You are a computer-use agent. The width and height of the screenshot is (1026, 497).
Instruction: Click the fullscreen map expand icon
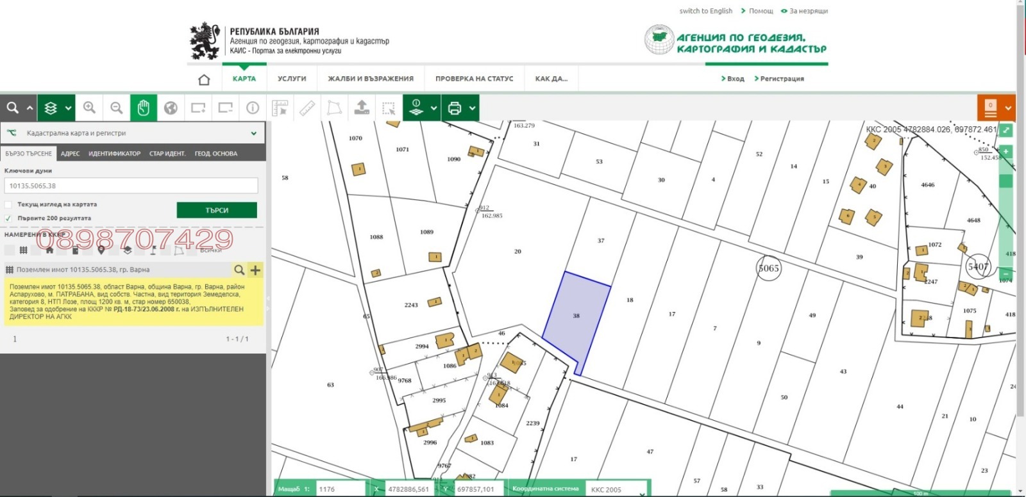(x=1006, y=130)
